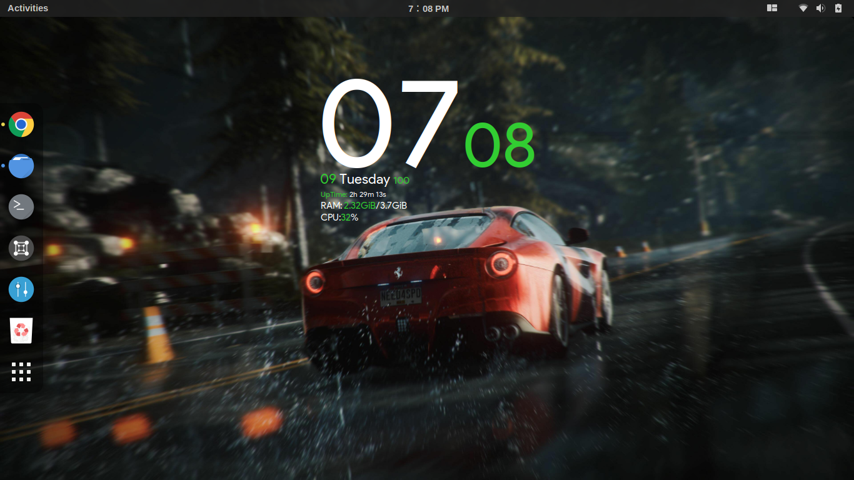
Task: Launch the Files manager from the dock
Action: pos(21,166)
